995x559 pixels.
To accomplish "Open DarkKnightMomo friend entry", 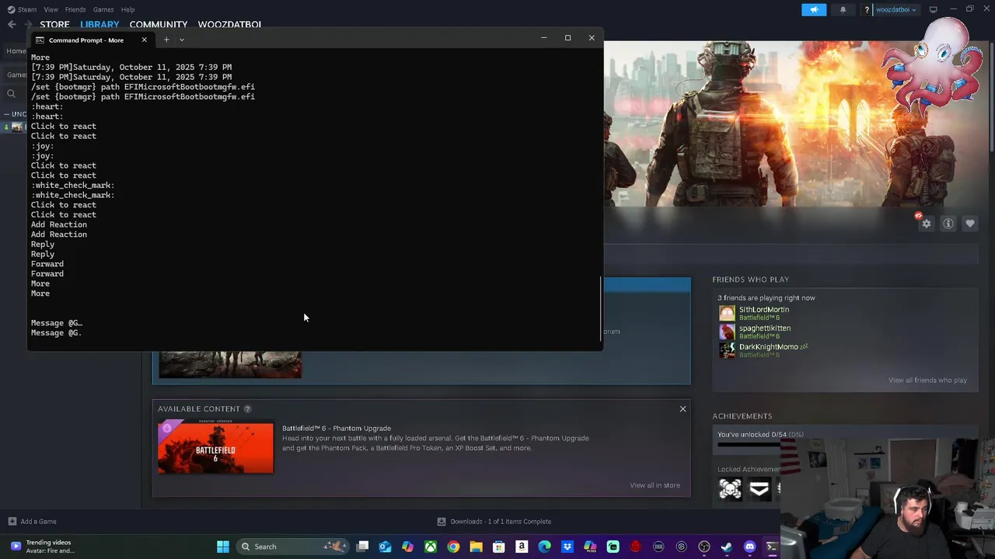I will [x=763, y=350].
